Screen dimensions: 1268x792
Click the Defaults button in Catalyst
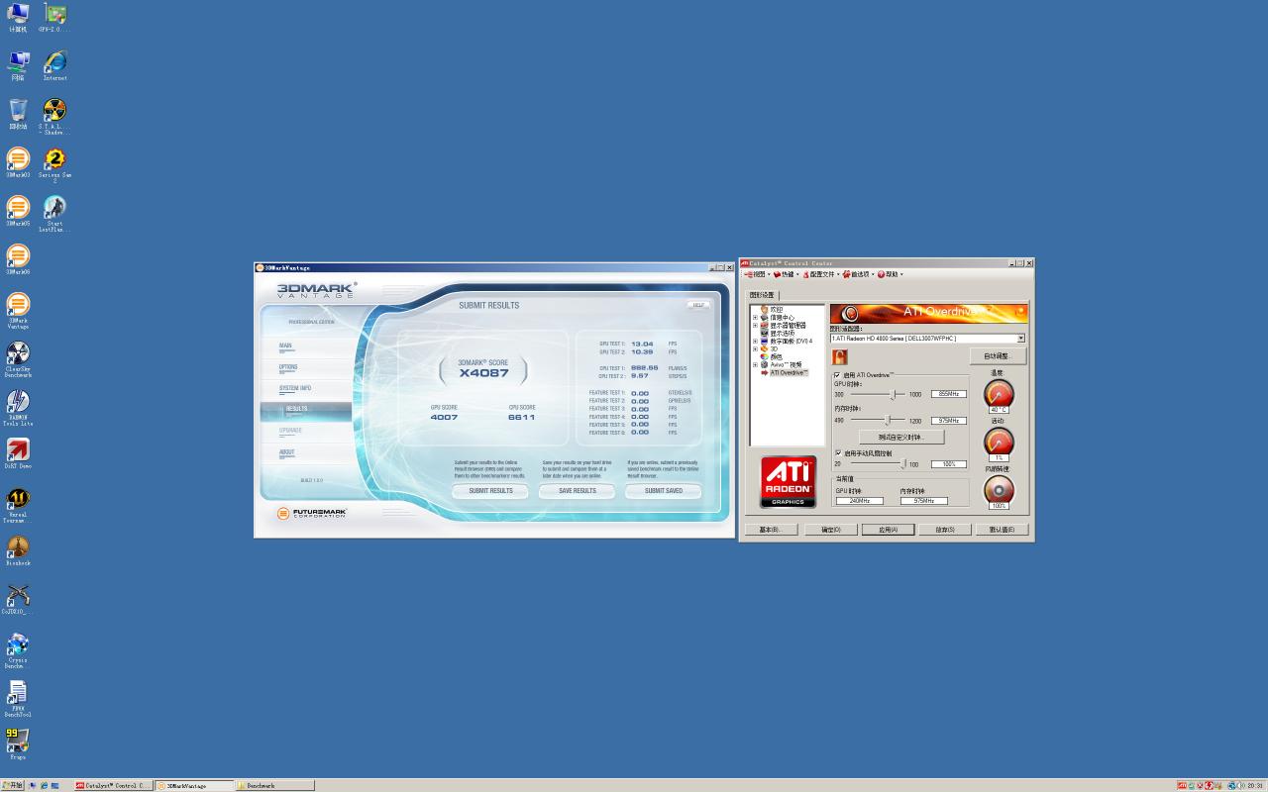click(x=1002, y=530)
